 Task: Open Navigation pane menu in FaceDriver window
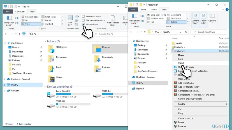point(134,19)
